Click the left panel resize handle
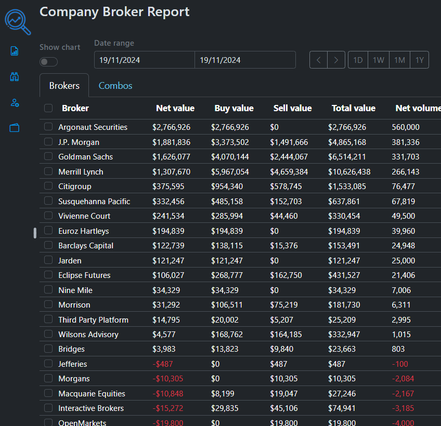 [x=35, y=233]
